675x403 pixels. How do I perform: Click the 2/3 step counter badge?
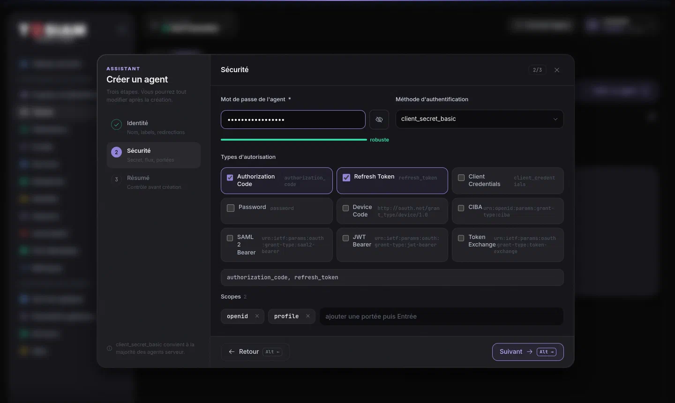(538, 70)
